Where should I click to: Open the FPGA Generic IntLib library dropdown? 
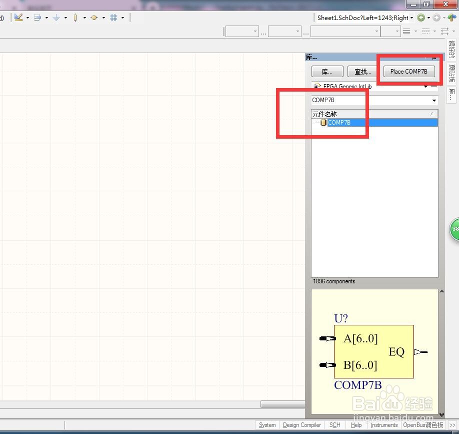425,86
